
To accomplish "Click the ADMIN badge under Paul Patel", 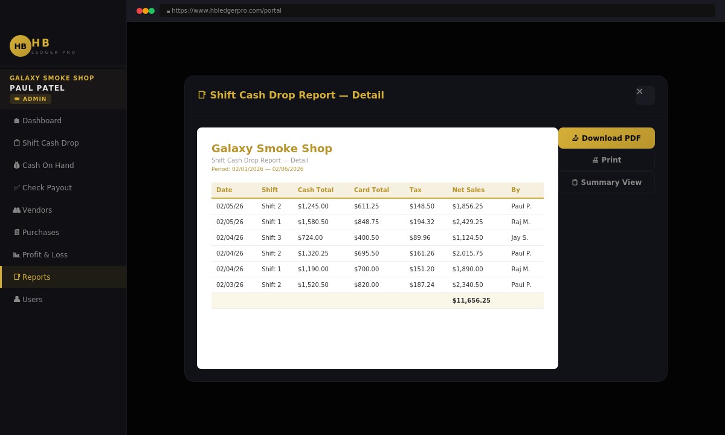I will coord(30,98).
